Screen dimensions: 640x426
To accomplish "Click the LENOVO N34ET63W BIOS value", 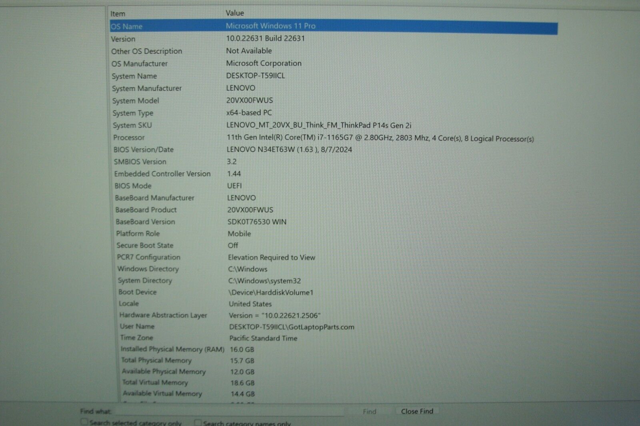I will pos(289,149).
